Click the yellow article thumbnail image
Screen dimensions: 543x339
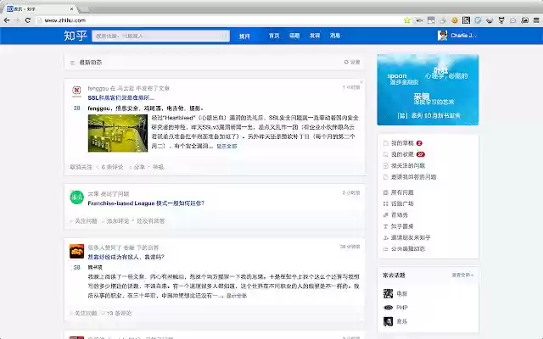pos(118,133)
